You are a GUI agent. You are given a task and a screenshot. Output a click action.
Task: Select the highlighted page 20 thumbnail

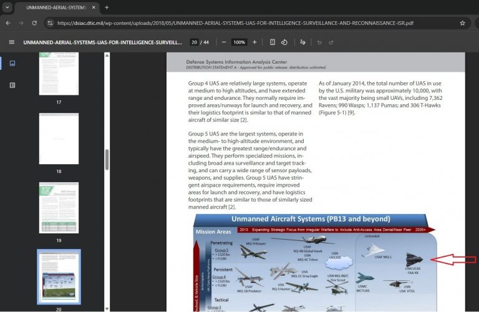click(59, 276)
